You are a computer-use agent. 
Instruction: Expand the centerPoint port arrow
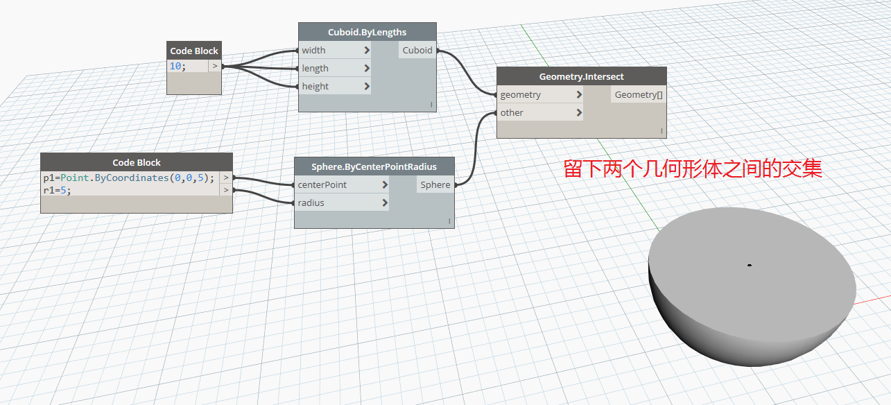[x=384, y=185]
